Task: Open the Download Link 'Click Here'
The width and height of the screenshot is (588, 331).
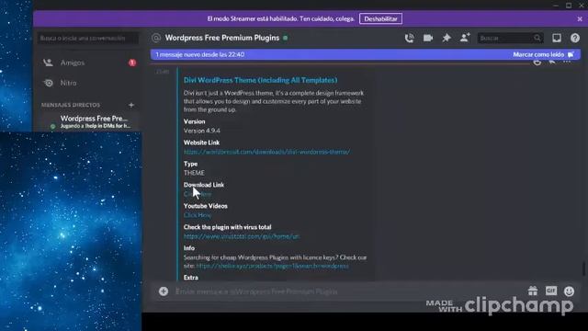Action: coord(198,194)
